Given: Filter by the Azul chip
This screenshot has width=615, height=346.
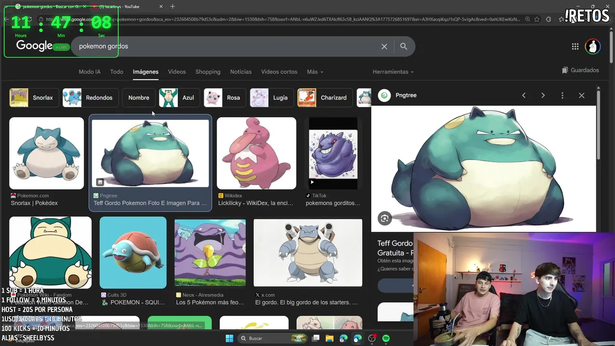Looking at the screenshot, I should coord(179,98).
